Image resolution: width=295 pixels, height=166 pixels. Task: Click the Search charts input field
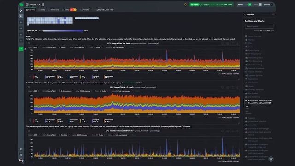(x=260, y=26)
